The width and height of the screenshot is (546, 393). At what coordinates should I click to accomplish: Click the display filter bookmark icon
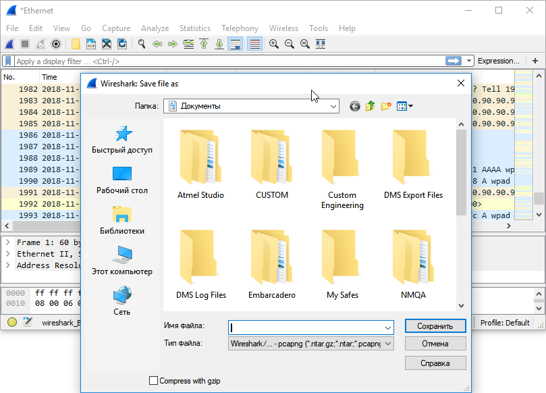pos(8,61)
